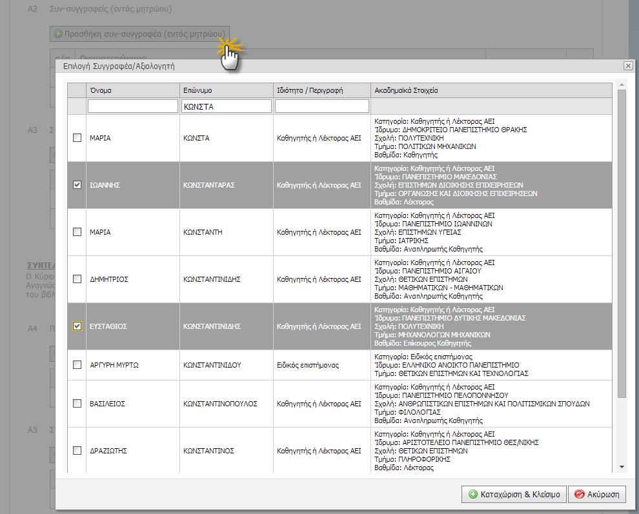Click the Ακύρωση button

(x=597, y=494)
